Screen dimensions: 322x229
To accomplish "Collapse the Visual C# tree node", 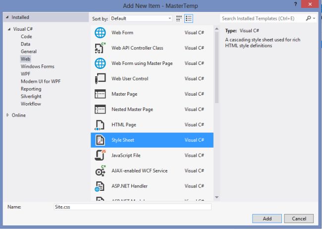I will click(8, 29).
